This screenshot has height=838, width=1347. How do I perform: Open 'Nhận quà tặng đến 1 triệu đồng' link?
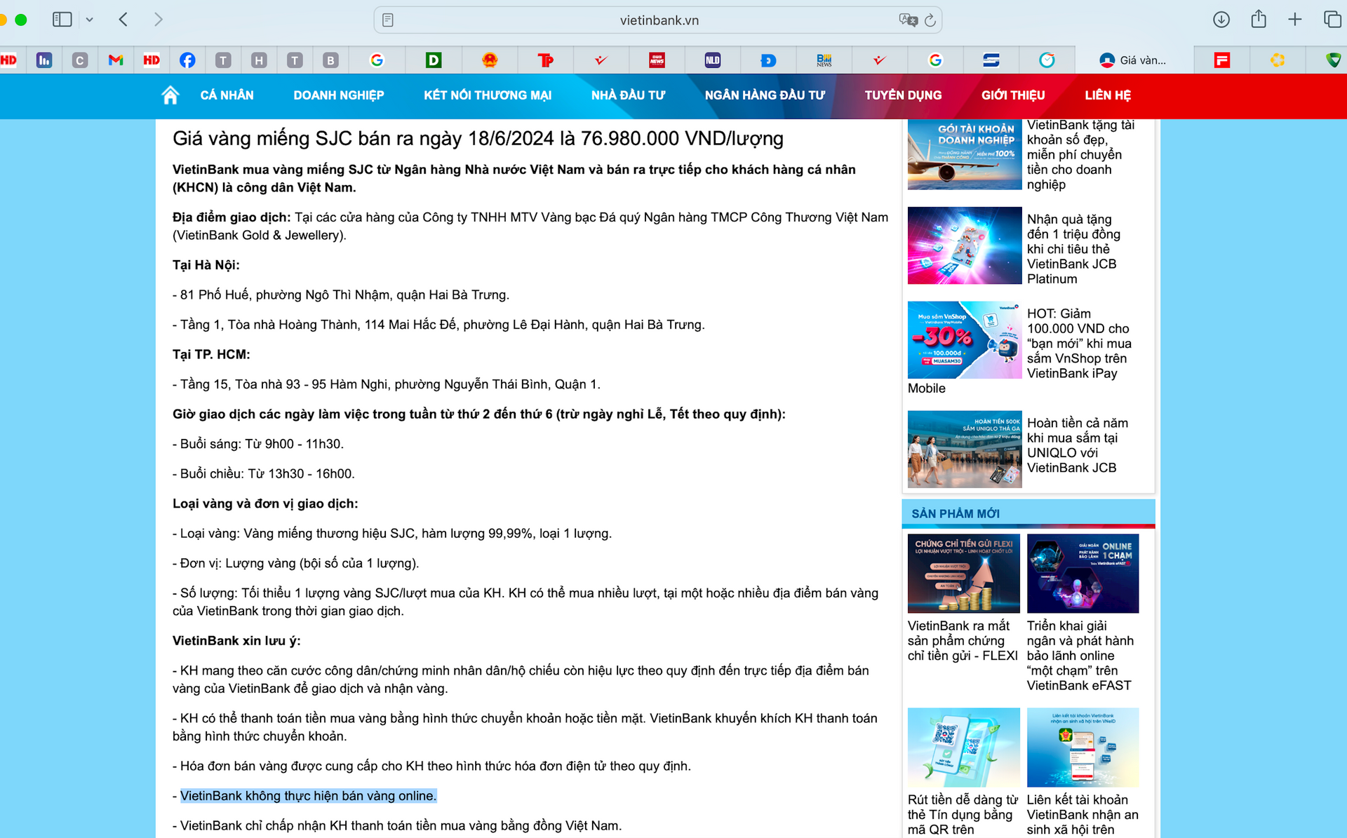(x=1073, y=249)
